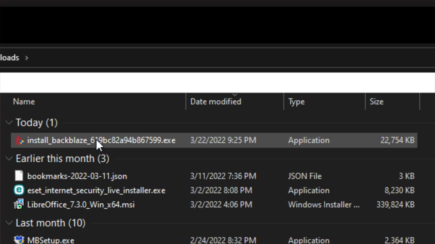The width and height of the screenshot is (435, 244).
Task: Click the MBSetup.exe Malwarebytes icon
Action: [19, 239]
